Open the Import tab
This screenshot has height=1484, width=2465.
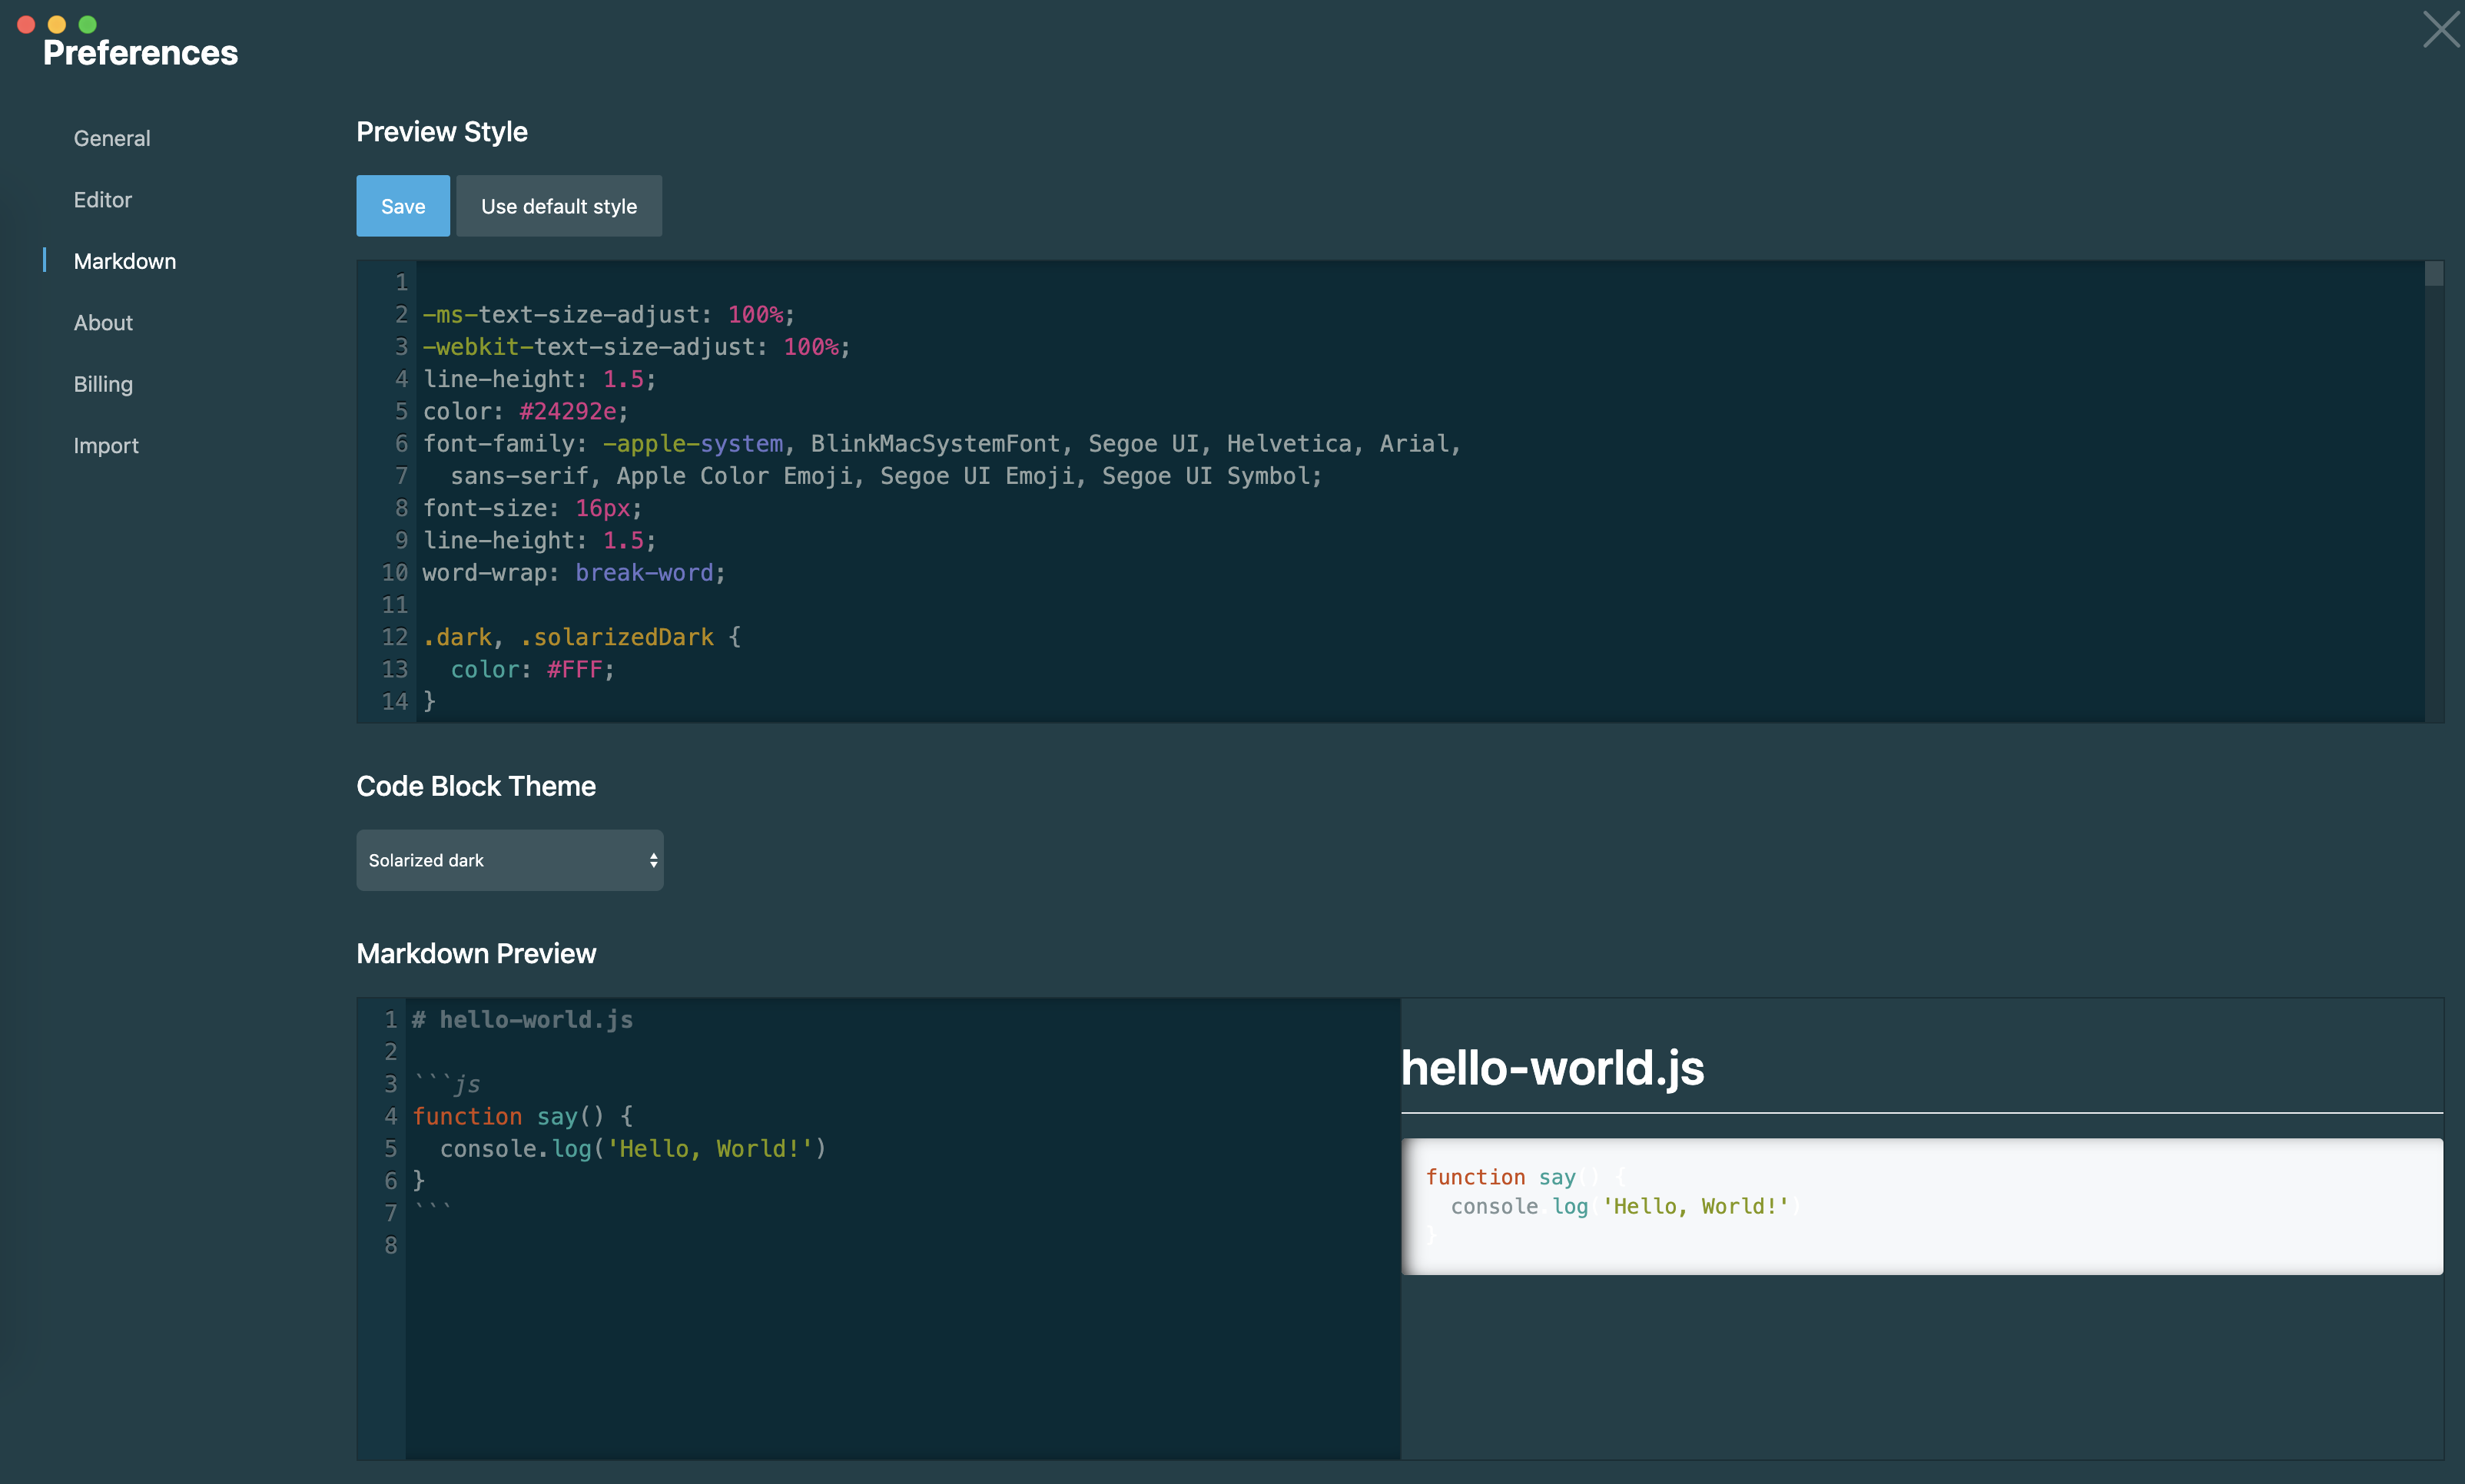coord(106,446)
